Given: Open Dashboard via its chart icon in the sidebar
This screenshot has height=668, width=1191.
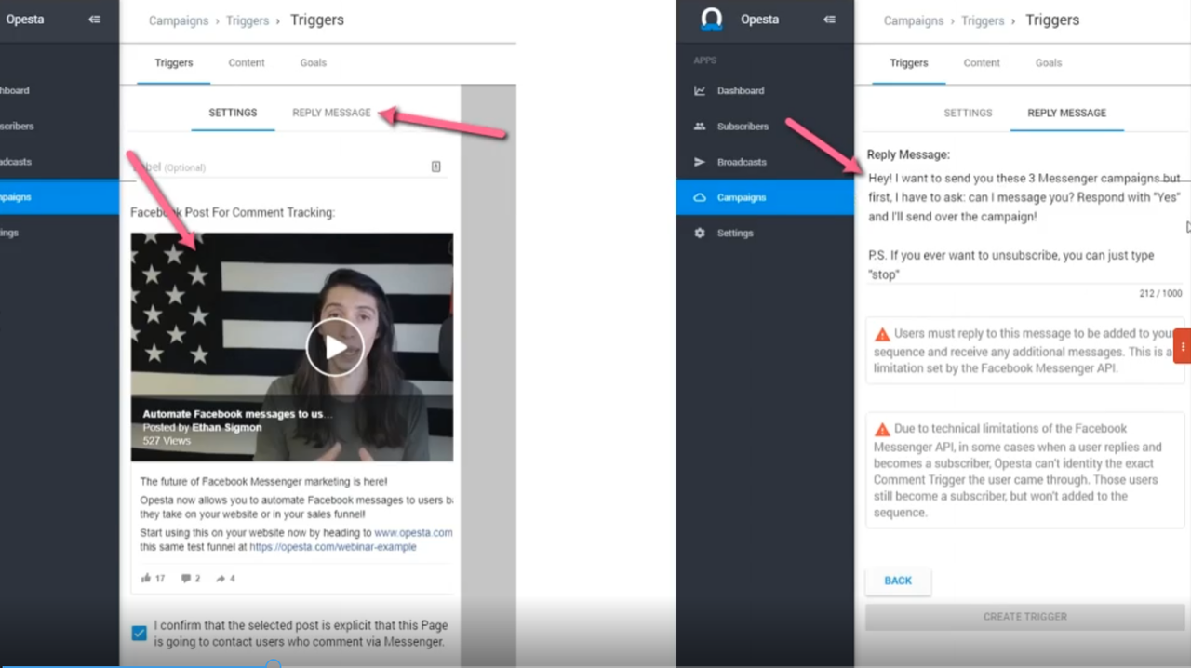Looking at the screenshot, I should 700,90.
